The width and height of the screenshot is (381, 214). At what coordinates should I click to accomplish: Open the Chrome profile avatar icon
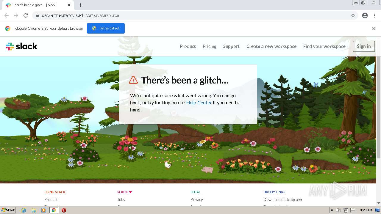(365, 15)
